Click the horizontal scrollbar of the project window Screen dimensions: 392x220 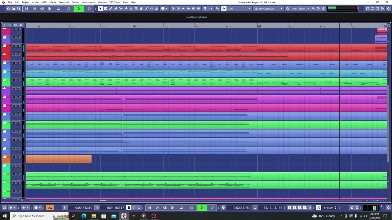pos(103,201)
